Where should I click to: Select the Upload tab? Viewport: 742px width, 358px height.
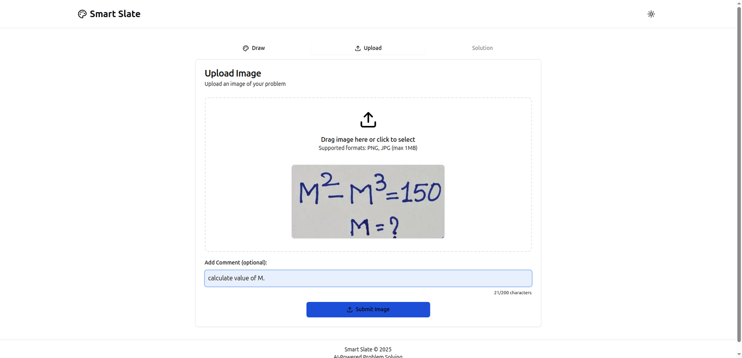pos(368,48)
